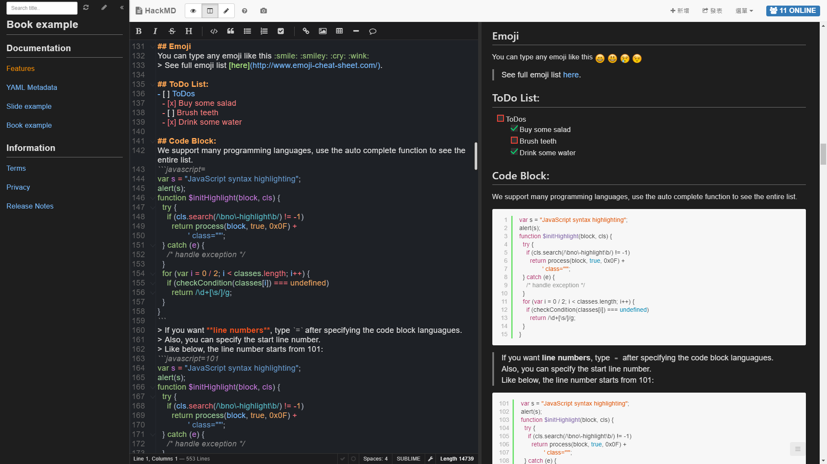This screenshot has height=464, width=827.
Task: Open YAML Metadata in the sidebar
Action: click(x=32, y=87)
